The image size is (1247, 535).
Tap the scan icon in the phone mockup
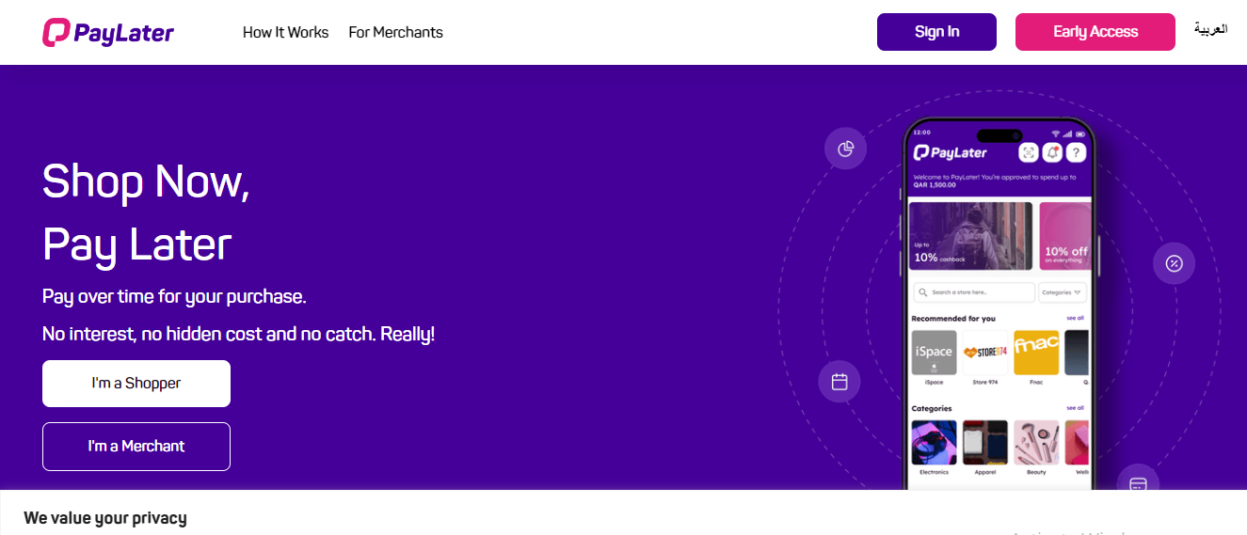[1029, 152]
